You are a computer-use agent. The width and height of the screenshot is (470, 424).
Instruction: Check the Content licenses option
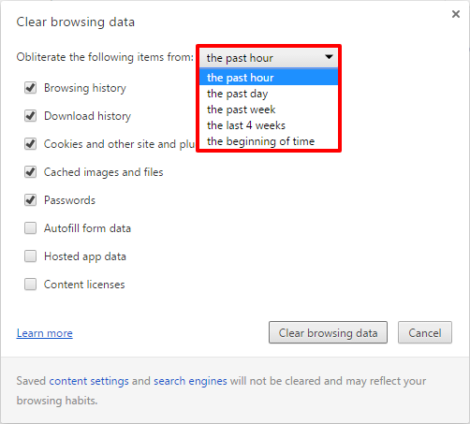(x=30, y=285)
